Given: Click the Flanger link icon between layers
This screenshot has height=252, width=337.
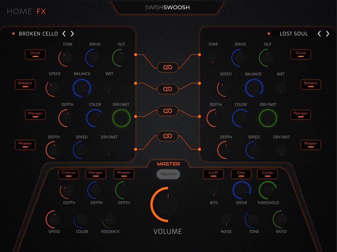Looking at the screenshot, I should coord(168,111).
